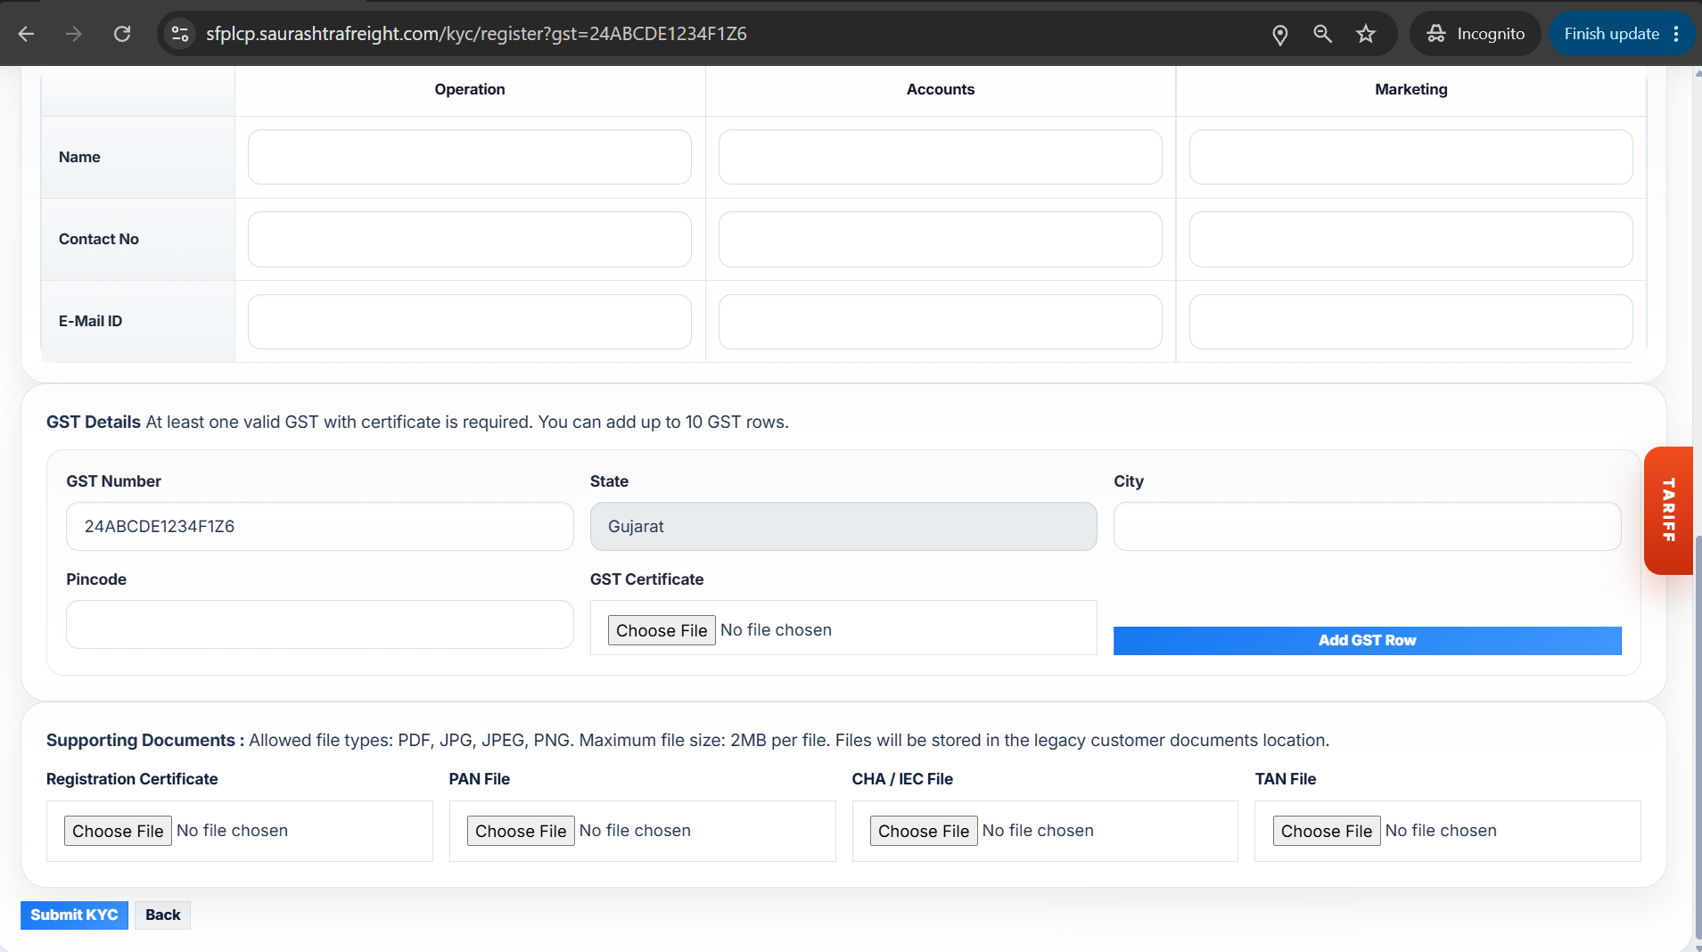The height and width of the screenshot is (952, 1702).
Task: Open the zoom magnifier icon in address bar
Action: coord(1323,34)
